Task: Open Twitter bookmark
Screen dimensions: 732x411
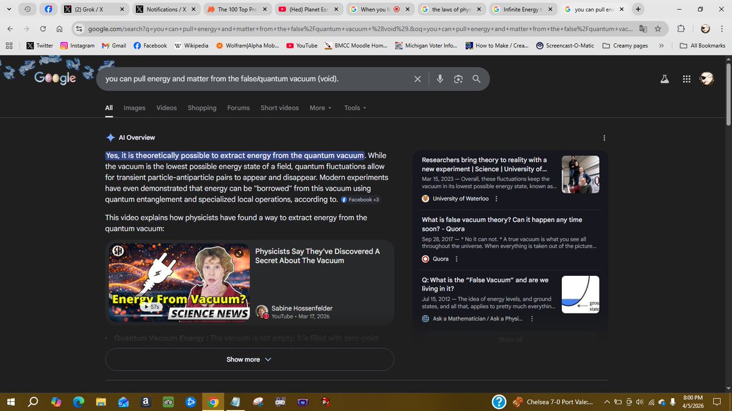Action: 40,46
